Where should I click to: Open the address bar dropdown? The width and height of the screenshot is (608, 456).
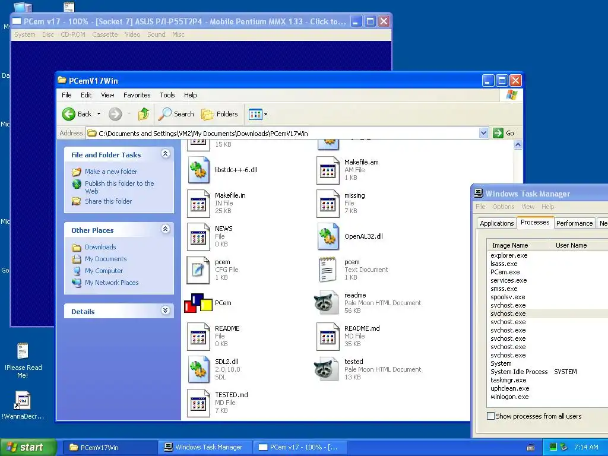483,133
